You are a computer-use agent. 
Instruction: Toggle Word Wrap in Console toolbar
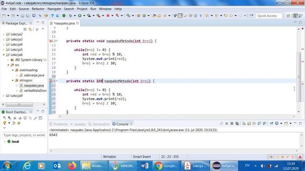254,123
